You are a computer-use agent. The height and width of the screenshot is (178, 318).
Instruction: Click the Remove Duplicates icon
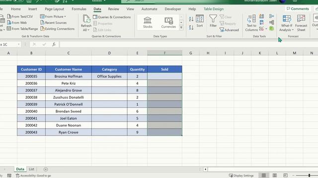(262, 22)
